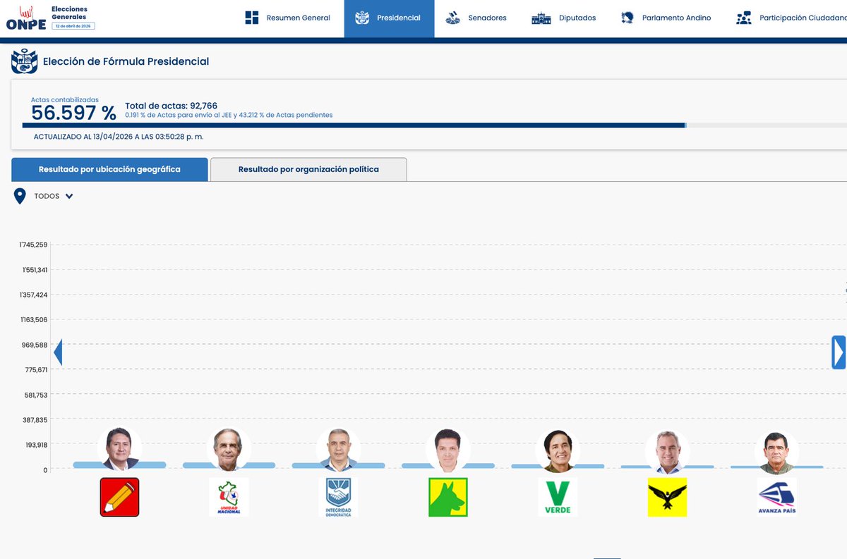847x559 pixels.
Task: Click the red pencil party symbol
Action: tap(119, 497)
